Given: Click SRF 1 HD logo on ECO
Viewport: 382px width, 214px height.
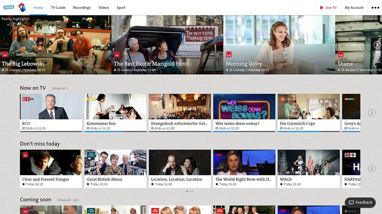Looking at the screenshot, I should (x=28, y=99).
